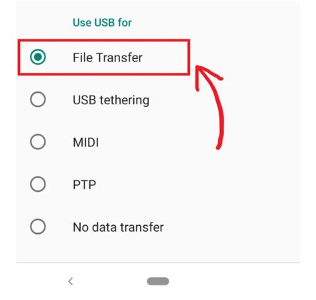The image size is (316, 300).
Task: Tap the home pill in navigation bar
Action: tap(158, 281)
